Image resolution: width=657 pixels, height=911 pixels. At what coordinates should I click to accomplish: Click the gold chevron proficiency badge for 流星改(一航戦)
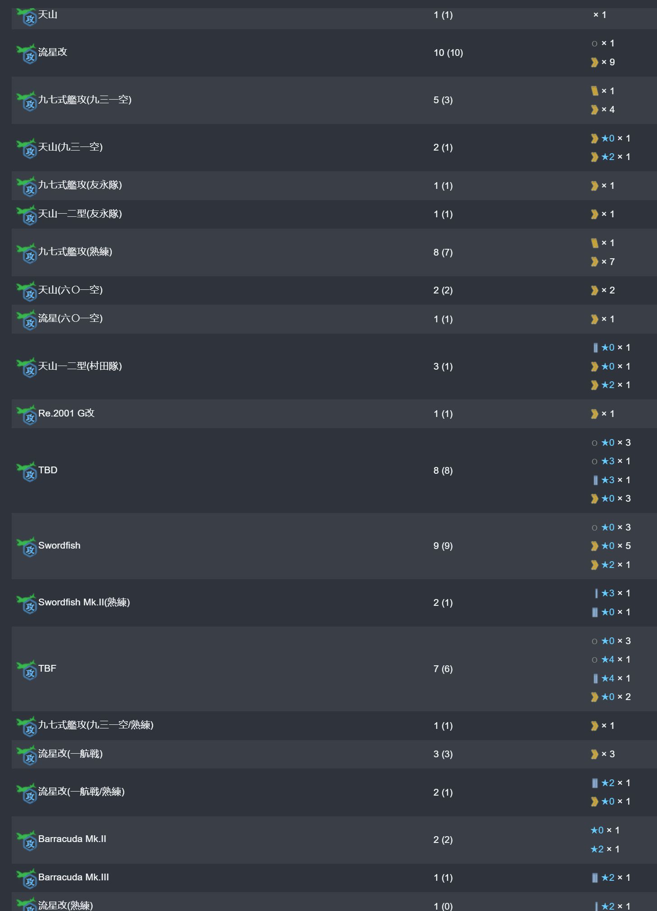click(x=595, y=754)
